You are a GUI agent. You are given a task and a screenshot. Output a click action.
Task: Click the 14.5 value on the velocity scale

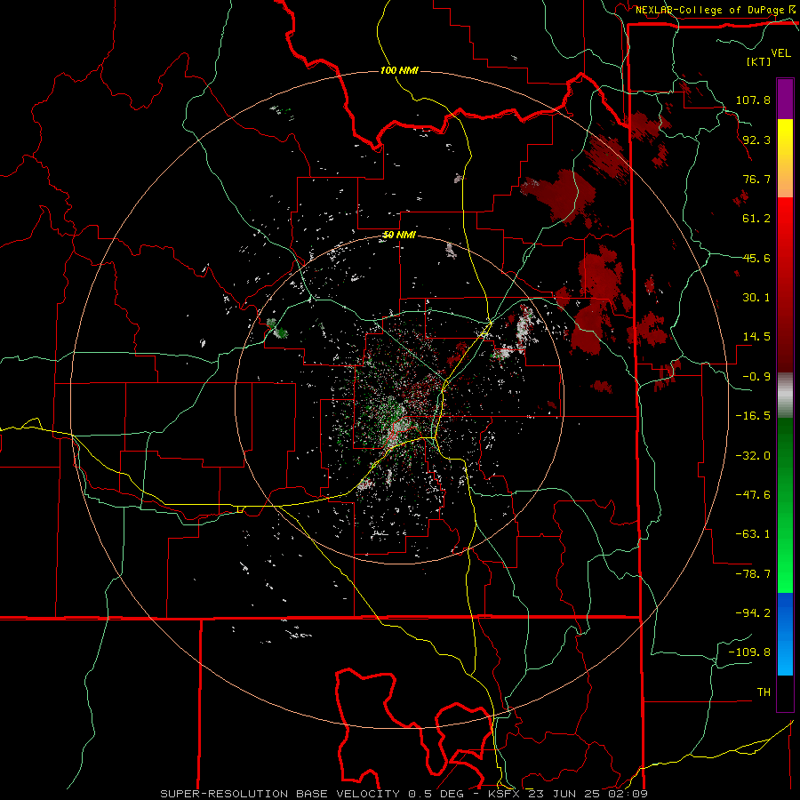(756, 337)
